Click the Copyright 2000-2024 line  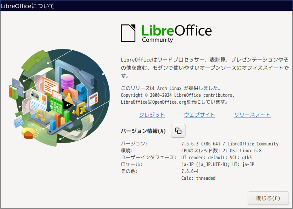[x=177, y=95]
